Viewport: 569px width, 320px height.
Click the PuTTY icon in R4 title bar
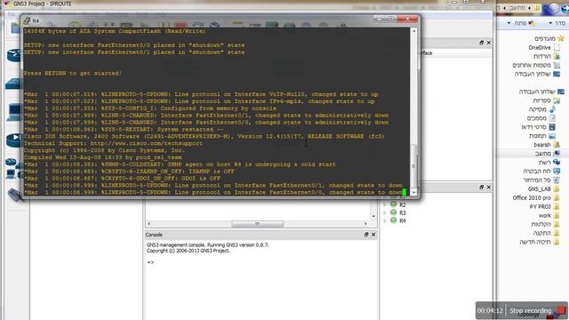pyautogui.click(x=27, y=21)
